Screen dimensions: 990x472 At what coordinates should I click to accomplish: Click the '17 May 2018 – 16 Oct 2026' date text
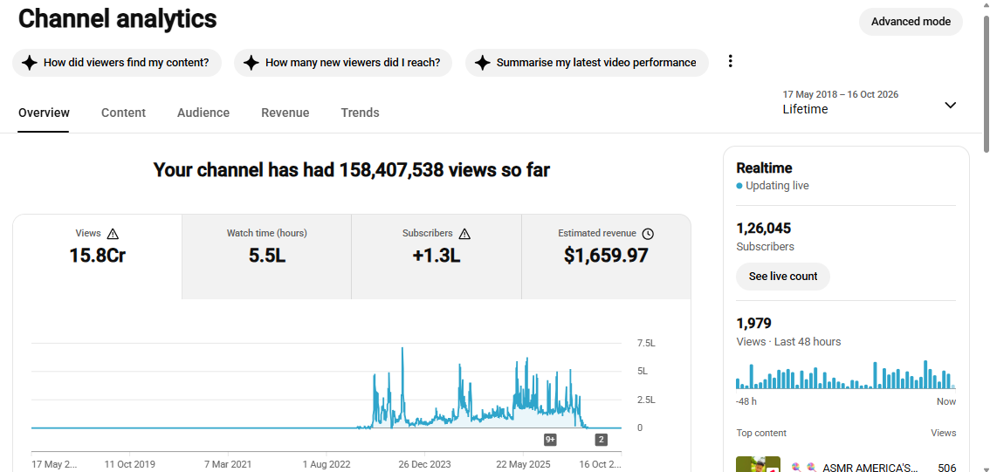pyautogui.click(x=841, y=94)
